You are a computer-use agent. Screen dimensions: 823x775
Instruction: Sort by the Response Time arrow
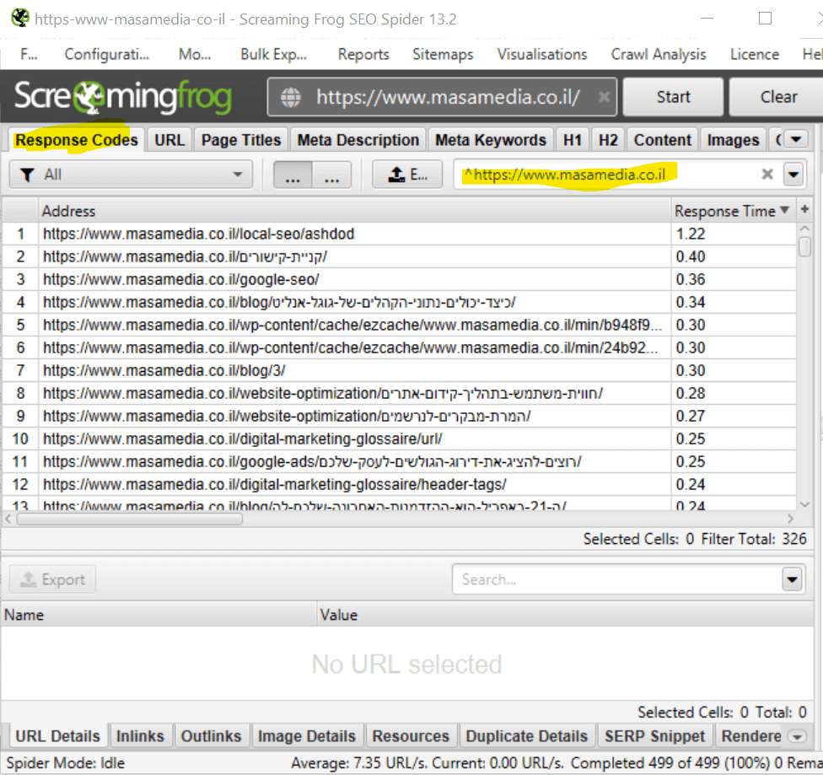pos(785,210)
